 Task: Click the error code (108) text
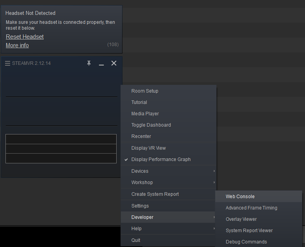(113, 45)
